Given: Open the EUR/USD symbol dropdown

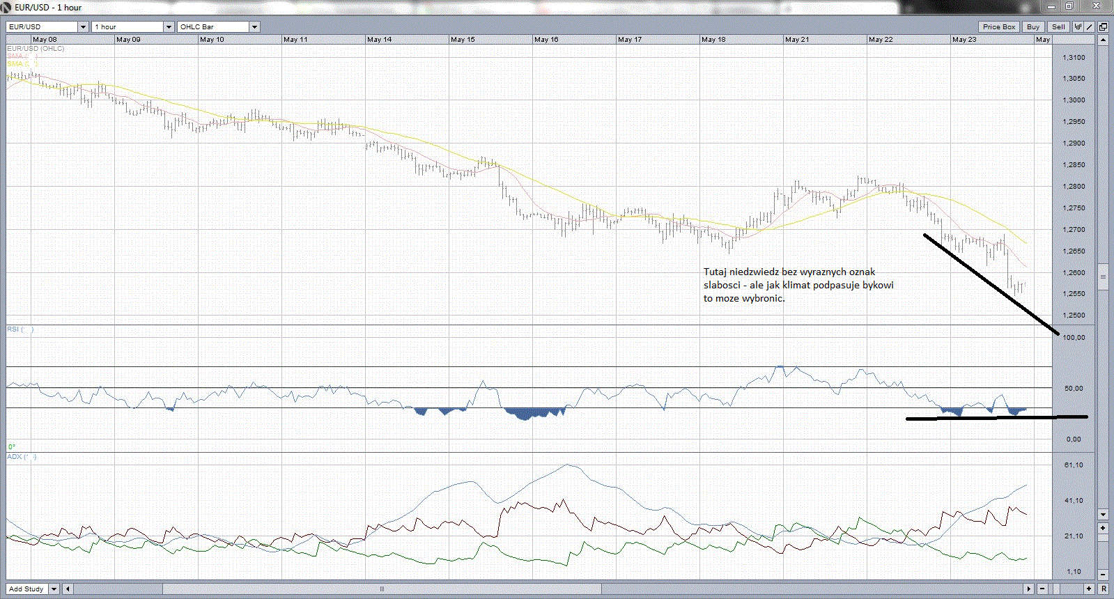Looking at the screenshot, I should pyautogui.click(x=83, y=26).
